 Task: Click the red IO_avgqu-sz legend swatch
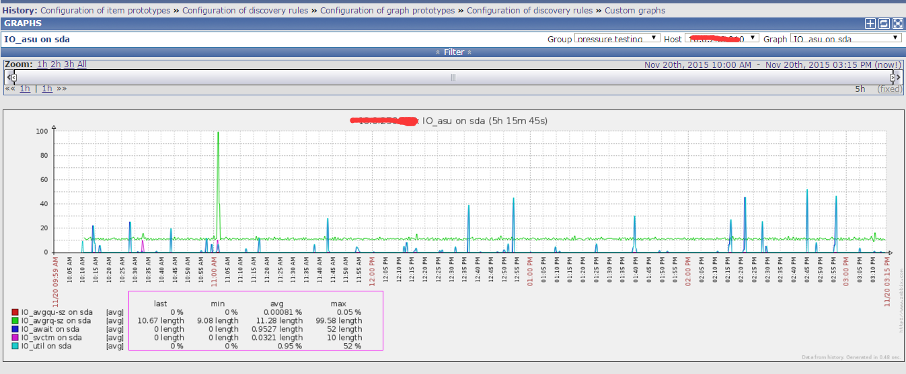coord(15,312)
